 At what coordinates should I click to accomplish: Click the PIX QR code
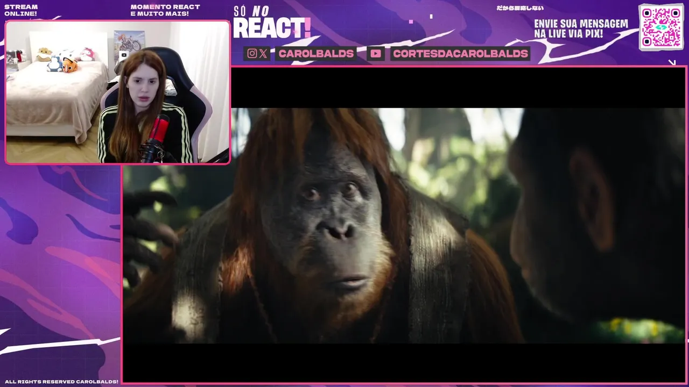click(661, 27)
